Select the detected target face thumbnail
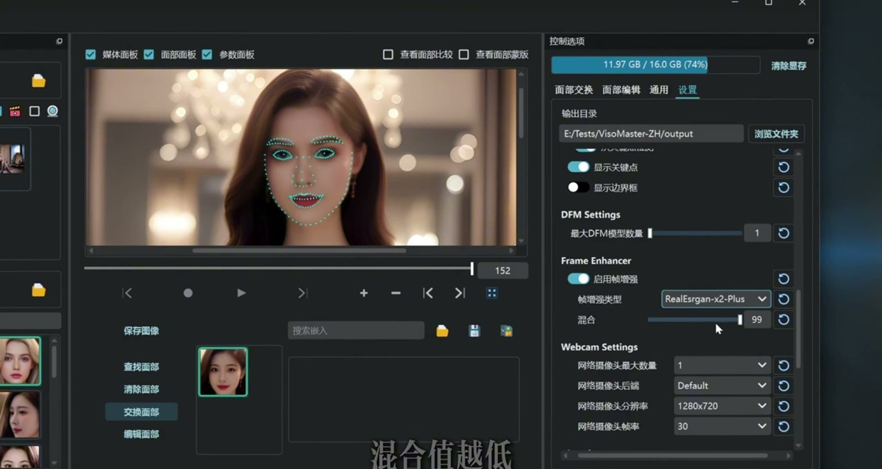This screenshot has width=882, height=469. coord(223,372)
